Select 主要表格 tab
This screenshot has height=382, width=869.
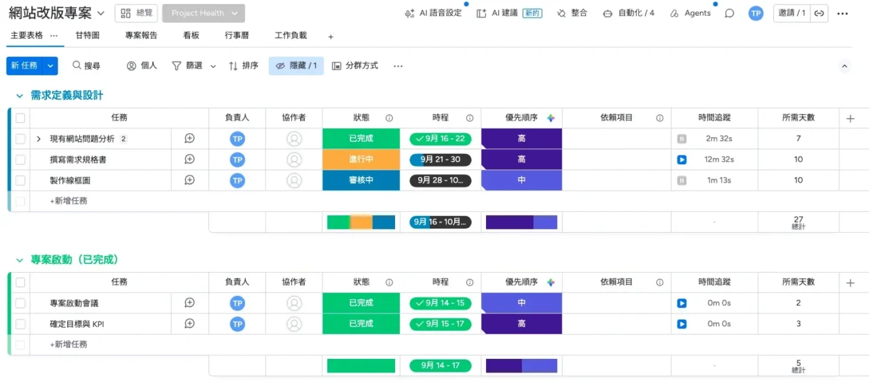[x=26, y=35]
